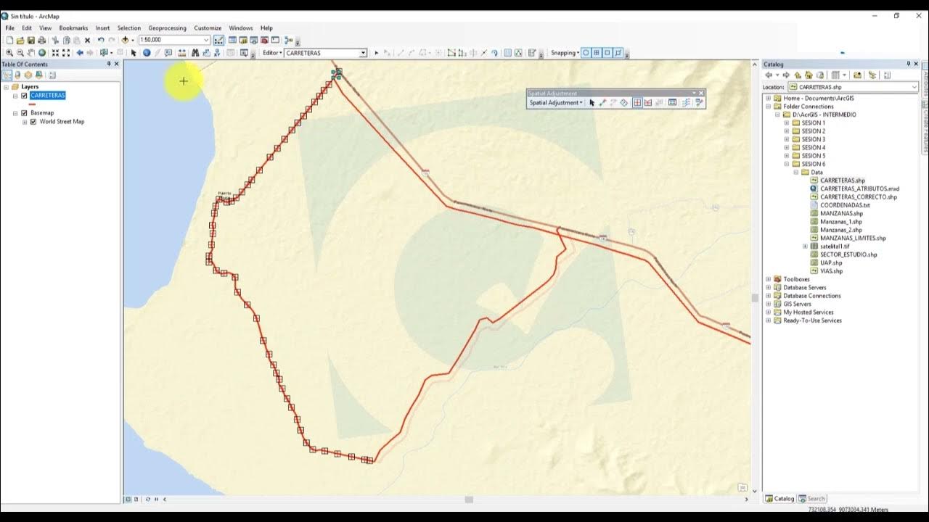
Task: Open the Spatial Adjustment dropdown menu
Action: click(556, 102)
